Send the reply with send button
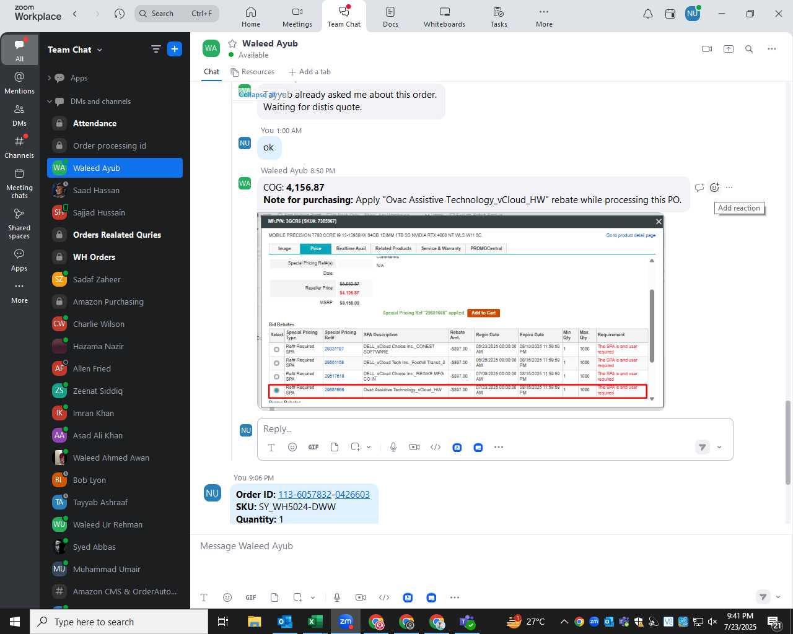This screenshot has height=634, width=793. 703,447
